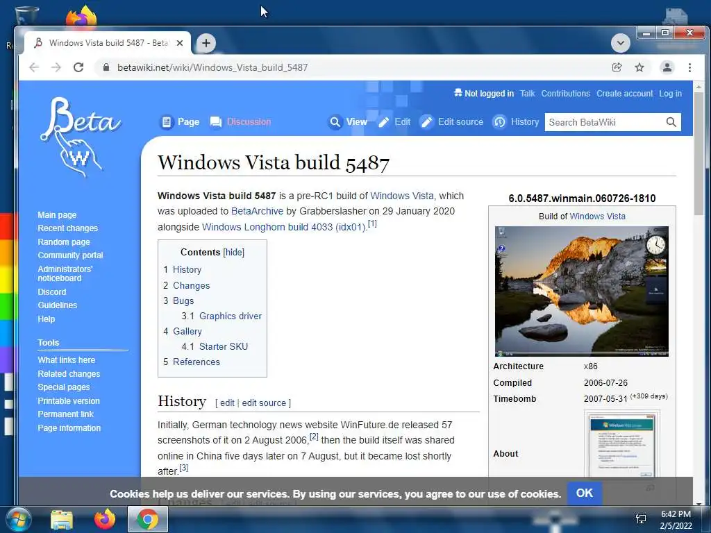Open Special pages link
Screen dimensions: 711x533
63,387
